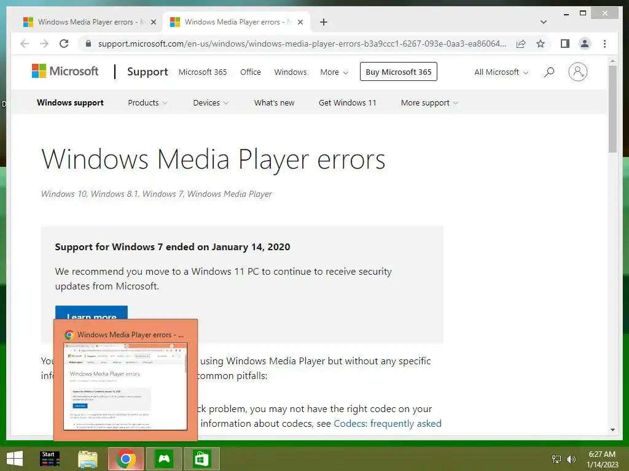The width and height of the screenshot is (629, 471).
Task: Click the Buy Microsoft 365 button
Action: pyautogui.click(x=398, y=72)
